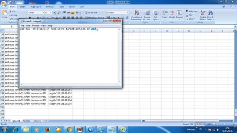Click Cut in the Clipboard group
The width and height of the screenshot is (237, 133).
point(12,11)
